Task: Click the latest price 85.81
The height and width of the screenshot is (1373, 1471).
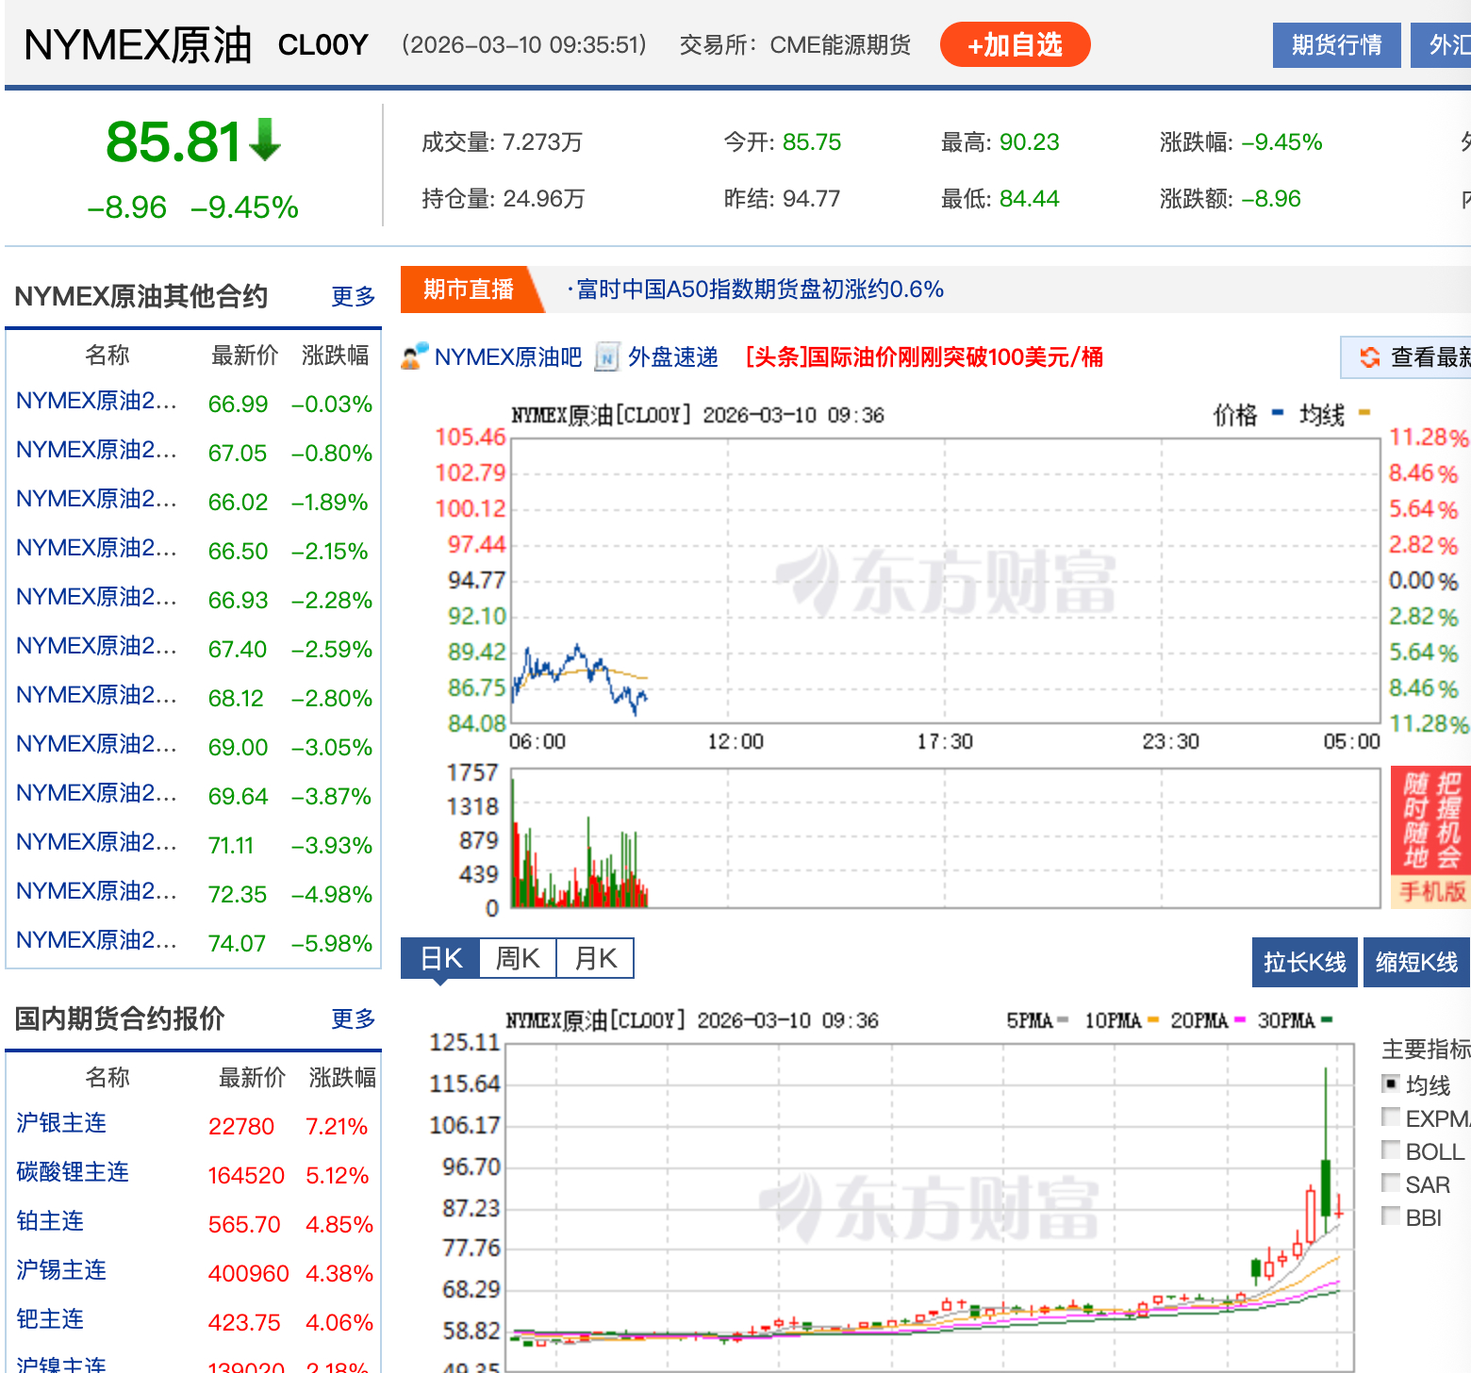Action: click(174, 141)
